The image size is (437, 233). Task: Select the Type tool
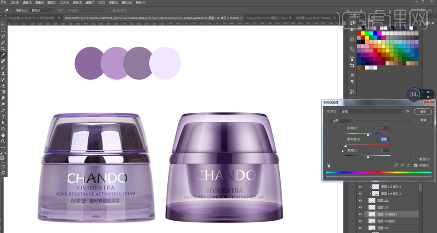tap(3, 116)
